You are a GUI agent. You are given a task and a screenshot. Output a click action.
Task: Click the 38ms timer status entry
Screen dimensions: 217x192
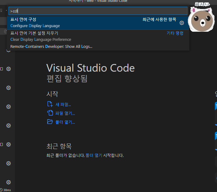[5, 190]
